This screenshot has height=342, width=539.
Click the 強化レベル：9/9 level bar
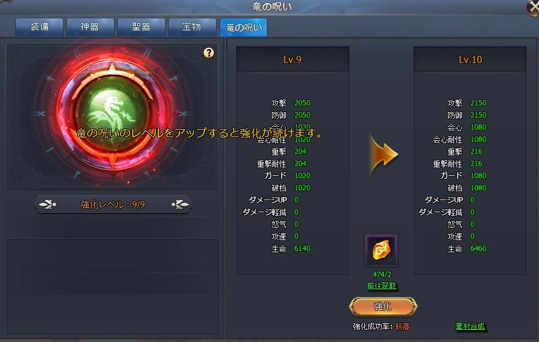[x=113, y=204]
